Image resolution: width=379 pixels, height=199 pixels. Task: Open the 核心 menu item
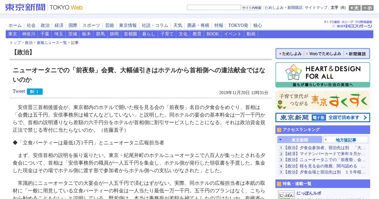[x=258, y=26]
